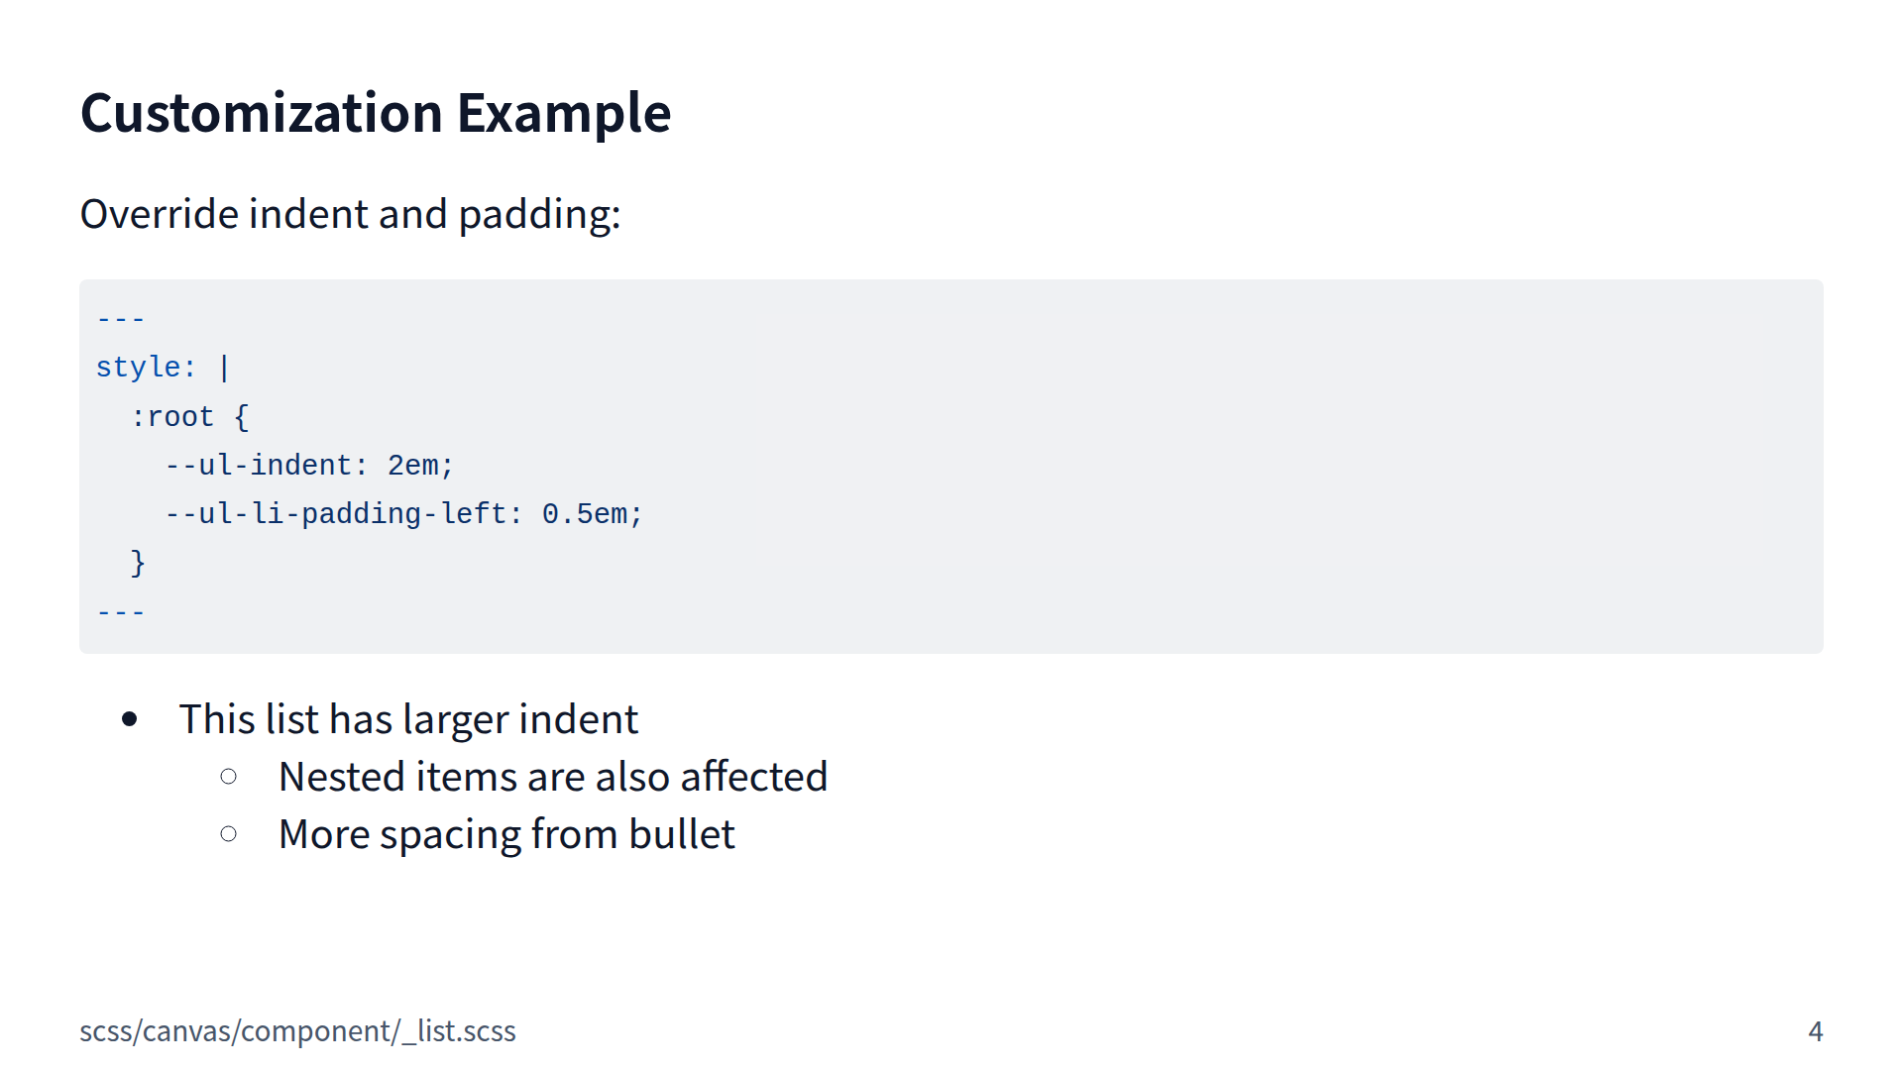Click the hollow bullet beside "More spacing from bullet"
Screen dimensions: 1903x1070
[x=229, y=834]
